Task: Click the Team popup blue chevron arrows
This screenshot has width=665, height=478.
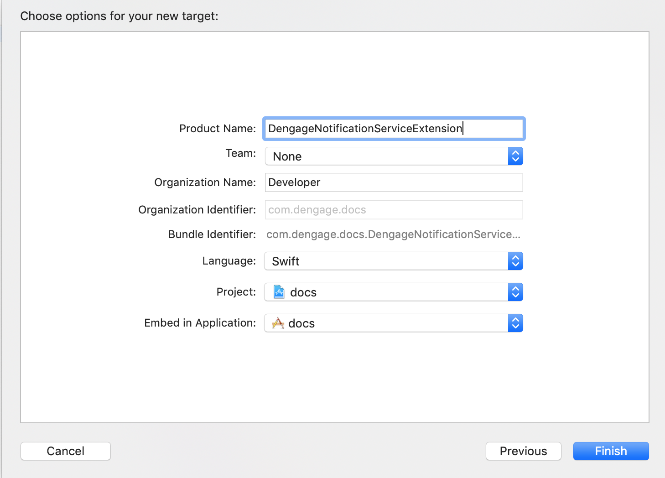Action: tap(515, 156)
